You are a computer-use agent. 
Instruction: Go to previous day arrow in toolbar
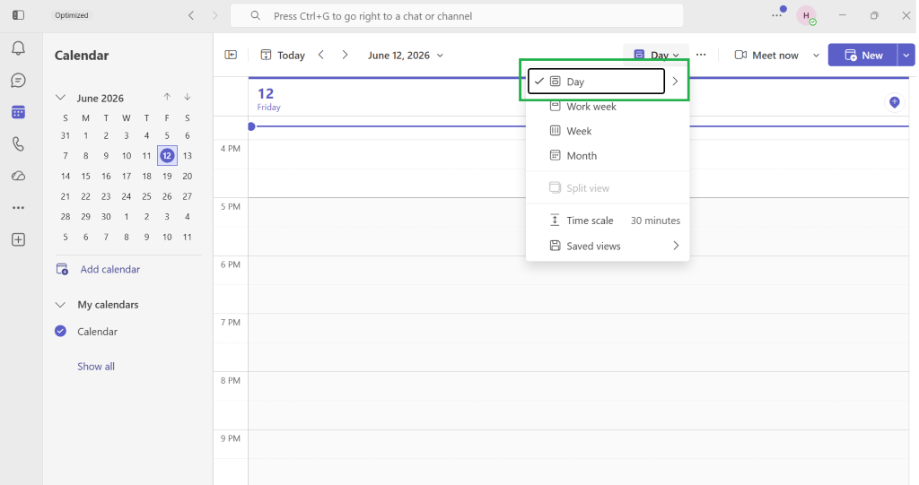pyautogui.click(x=321, y=55)
